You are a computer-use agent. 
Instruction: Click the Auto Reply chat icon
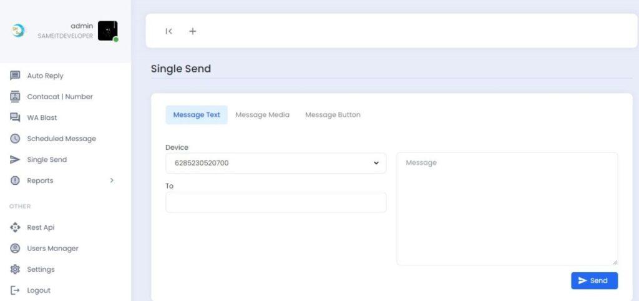click(16, 76)
